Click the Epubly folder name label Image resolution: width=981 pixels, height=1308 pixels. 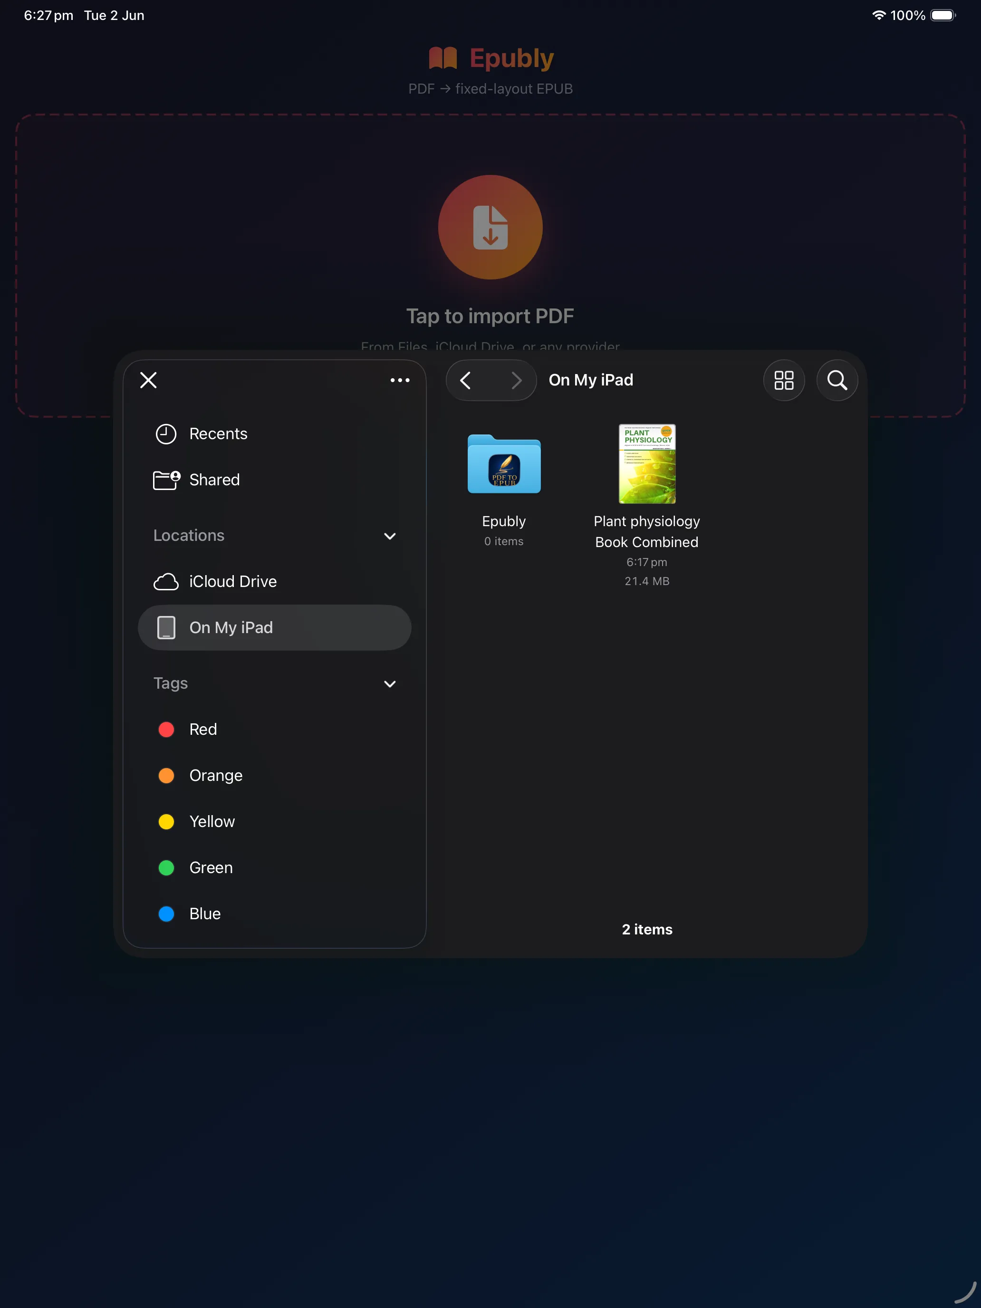tap(504, 521)
